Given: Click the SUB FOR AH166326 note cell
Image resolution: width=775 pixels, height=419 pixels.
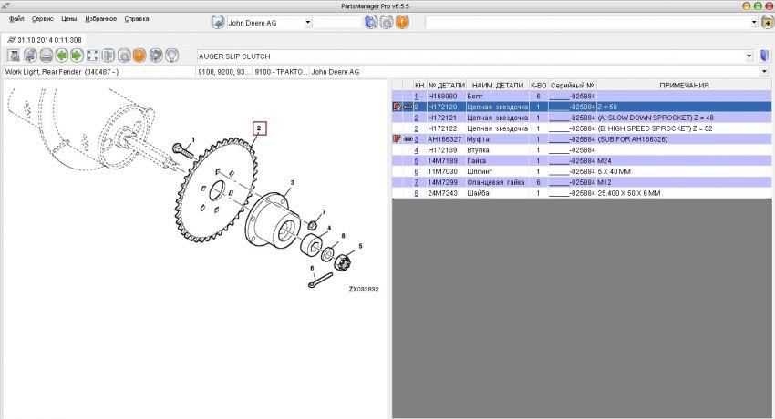Looking at the screenshot, I should (x=684, y=139).
